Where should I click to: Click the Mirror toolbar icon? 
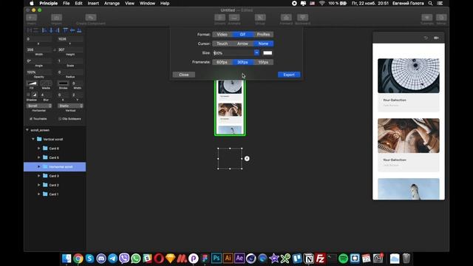pos(441,18)
